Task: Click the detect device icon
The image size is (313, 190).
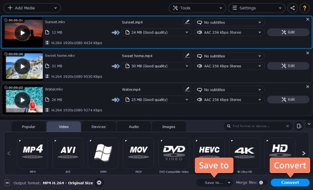Action: [299, 126]
